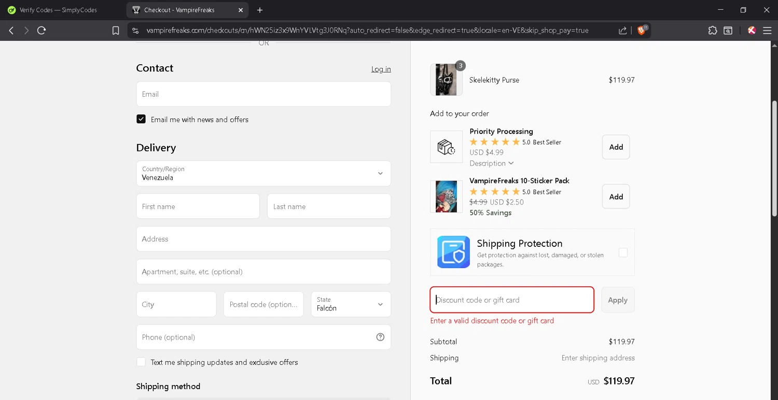Focus the Email input field
Viewport: 778px width, 400px height.
coord(263,94)
